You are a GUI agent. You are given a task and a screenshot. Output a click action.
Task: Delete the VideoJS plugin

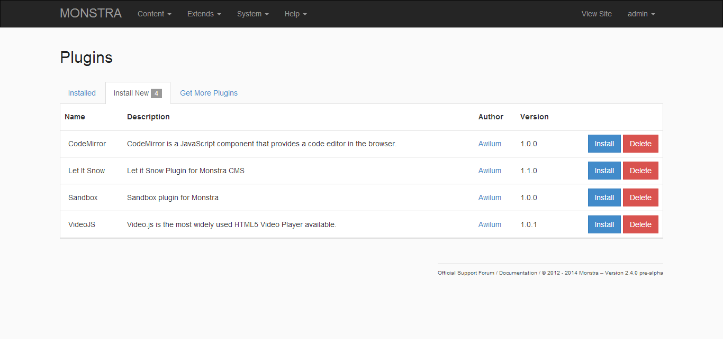[x=640, y=224]
